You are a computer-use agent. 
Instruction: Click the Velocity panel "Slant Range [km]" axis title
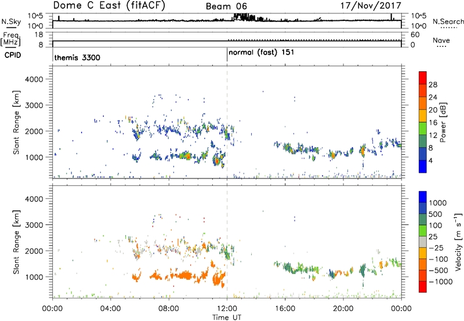tap(16, 242)
